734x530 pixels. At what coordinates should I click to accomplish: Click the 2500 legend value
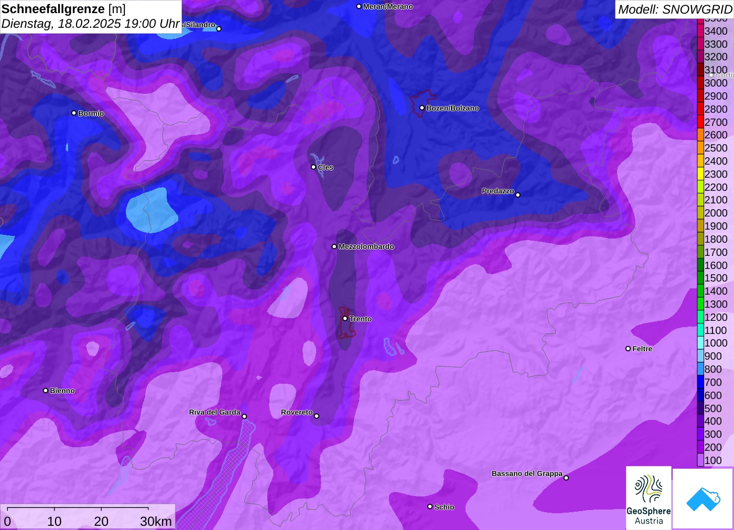click(716, 148)
